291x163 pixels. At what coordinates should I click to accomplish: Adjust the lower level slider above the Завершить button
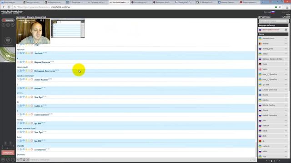(x=8, y=148)
